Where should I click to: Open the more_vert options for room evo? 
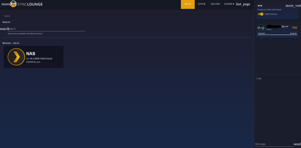[x=293, y=6]
